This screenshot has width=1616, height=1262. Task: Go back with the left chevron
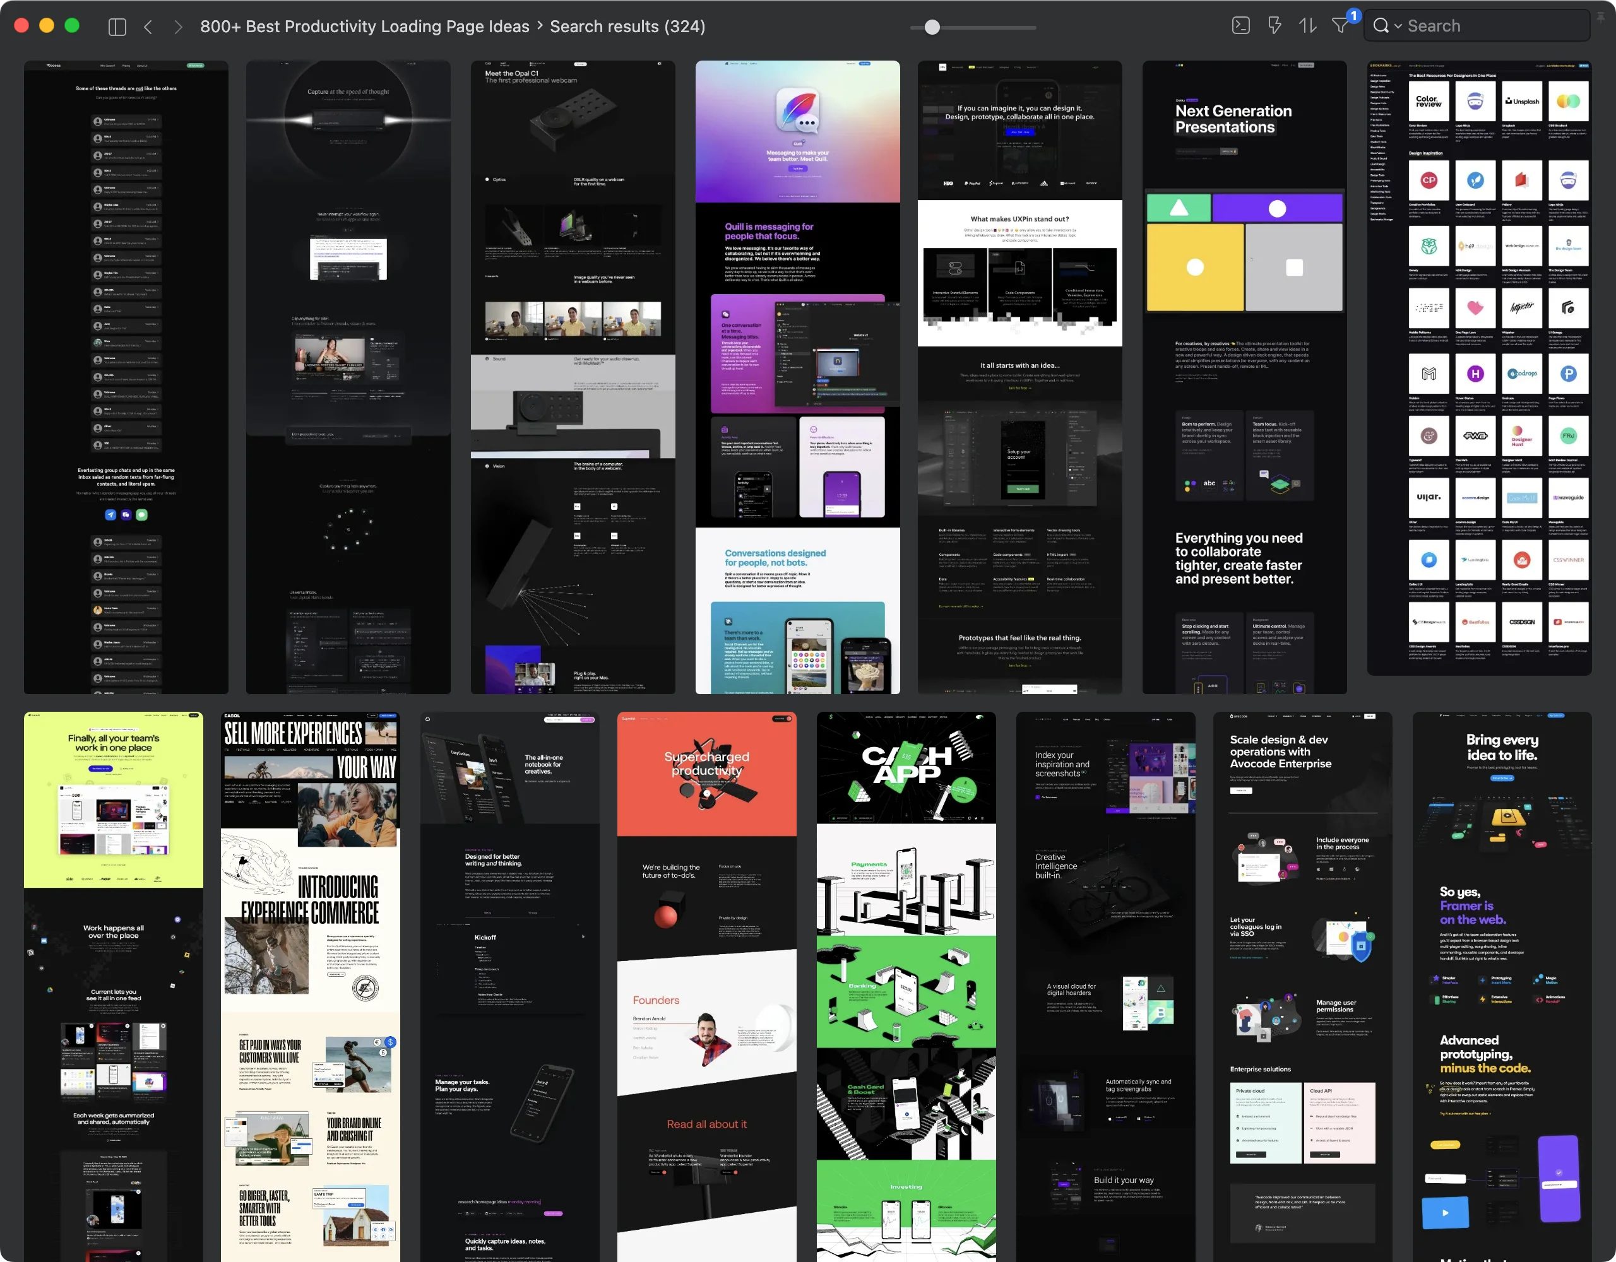[148, 27]
